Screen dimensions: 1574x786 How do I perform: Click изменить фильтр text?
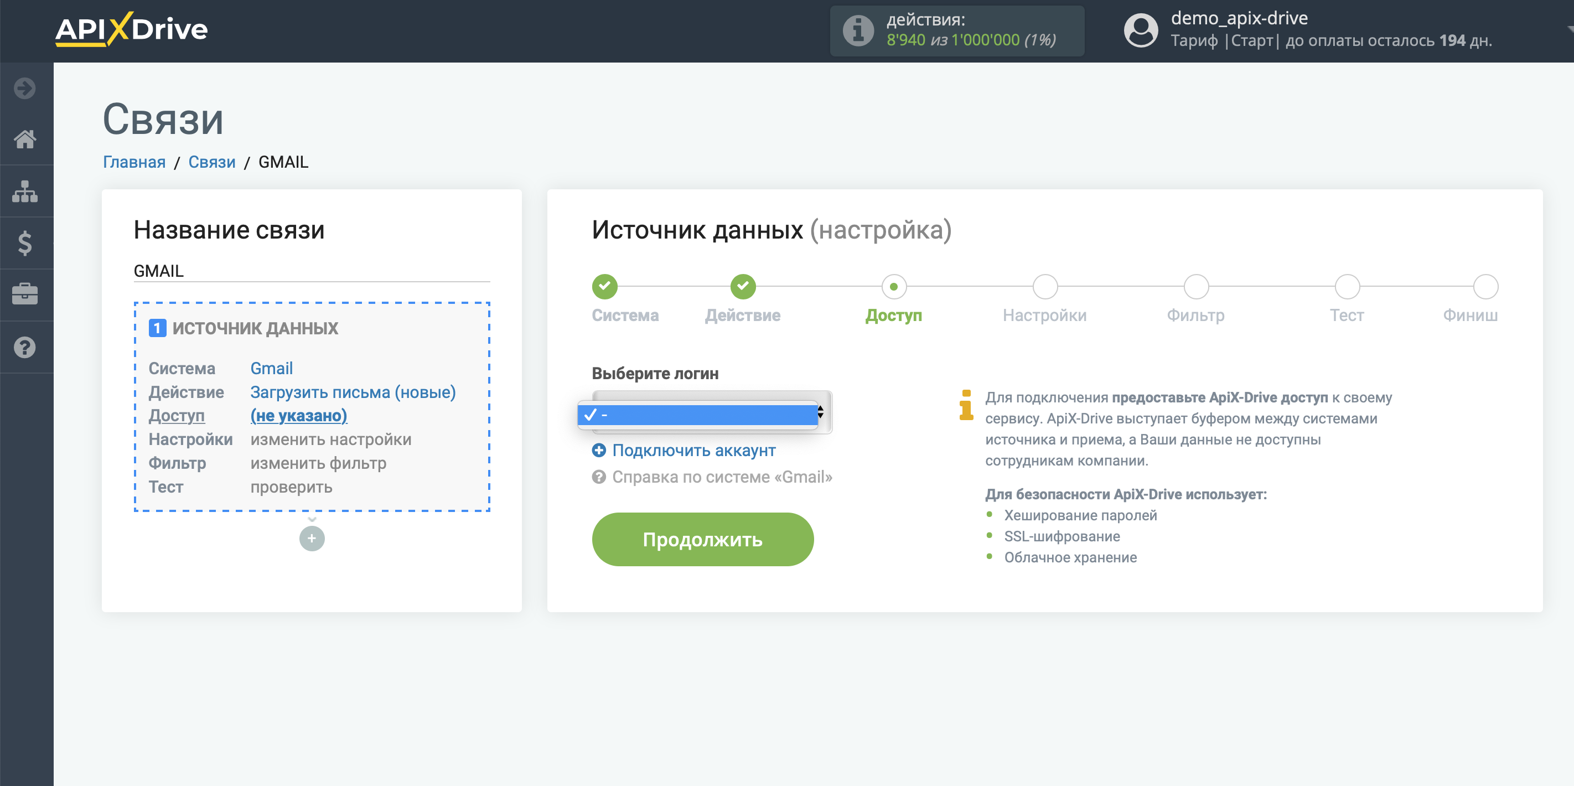[x=318, y=463]
